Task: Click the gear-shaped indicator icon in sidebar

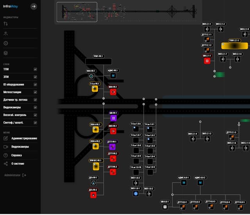Action: tap(5, 43)
